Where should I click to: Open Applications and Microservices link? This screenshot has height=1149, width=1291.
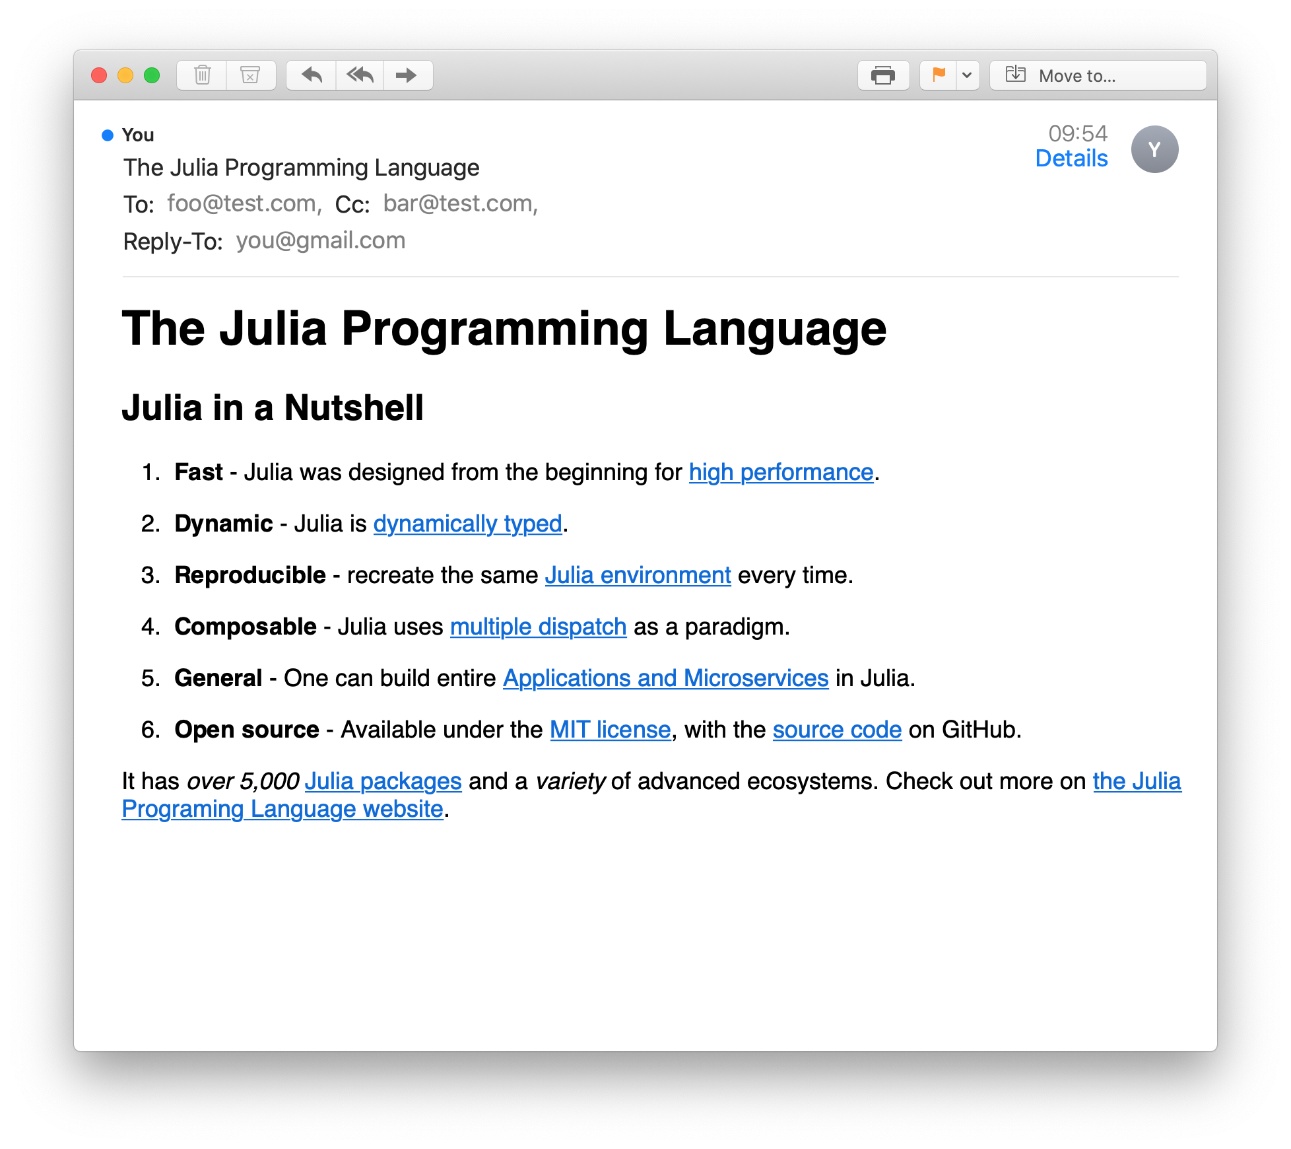[665, 679]
